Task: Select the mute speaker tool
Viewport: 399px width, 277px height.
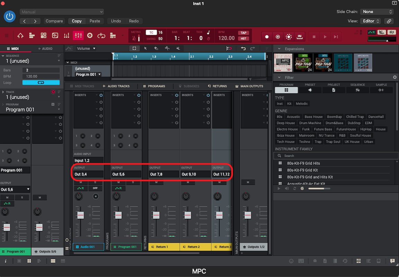Action: click(178, 48)
